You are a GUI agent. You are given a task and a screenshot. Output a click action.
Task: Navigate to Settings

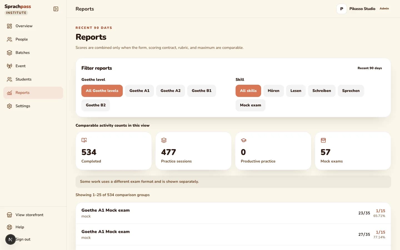coord(33,106)
